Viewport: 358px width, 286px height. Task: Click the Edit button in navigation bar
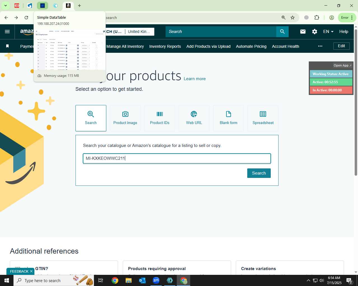(x=341, y=46)
